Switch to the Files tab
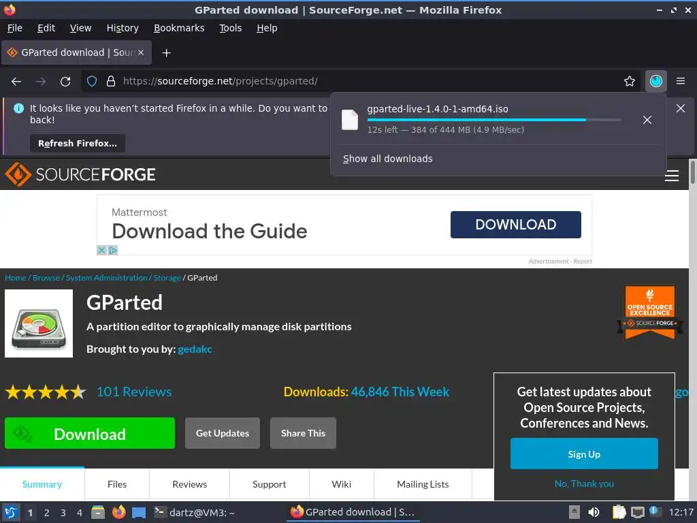Image resolution: width=697 pixels, height=523 pixels. pos(117,484)
